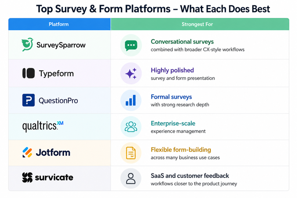Click the Strongest For column header
The height and width of the screenshot is (198, 297).
[197, 24]
